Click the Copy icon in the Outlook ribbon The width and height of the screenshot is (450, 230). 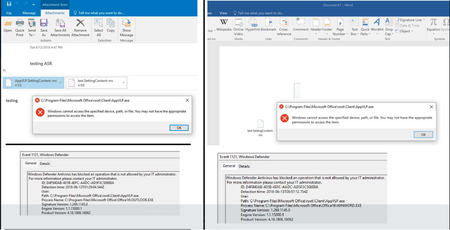coord(111,23)
